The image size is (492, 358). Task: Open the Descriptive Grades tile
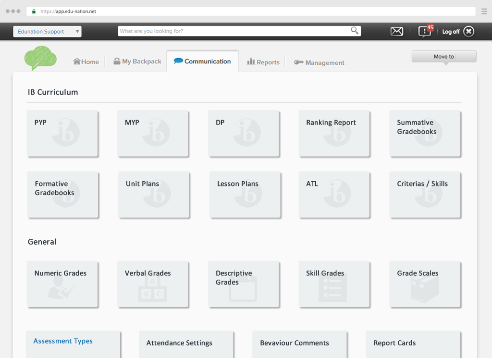coord(244,284)
